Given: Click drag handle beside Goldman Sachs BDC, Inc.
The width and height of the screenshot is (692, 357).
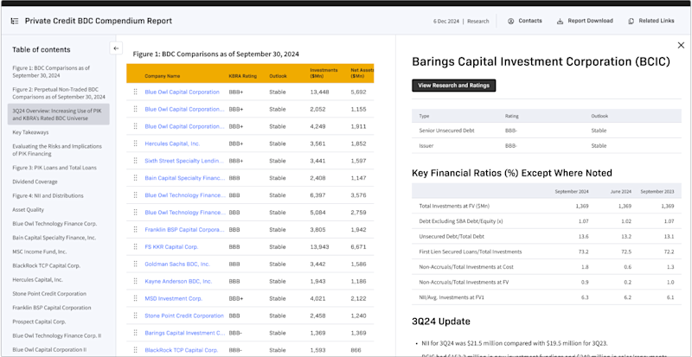Looking at the screenshot, I should coord(136,264).
